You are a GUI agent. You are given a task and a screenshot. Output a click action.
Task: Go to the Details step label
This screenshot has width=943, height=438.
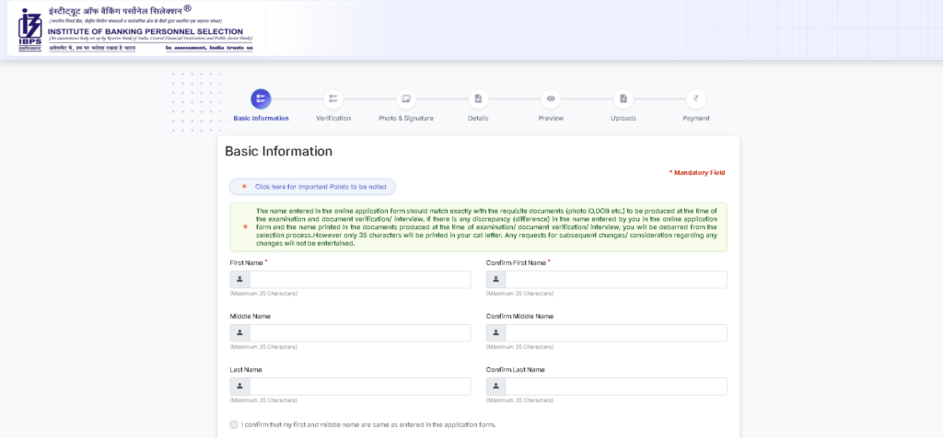pos(478,119)
